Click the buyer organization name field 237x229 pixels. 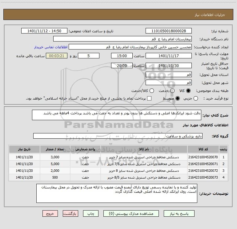[123, 39]
